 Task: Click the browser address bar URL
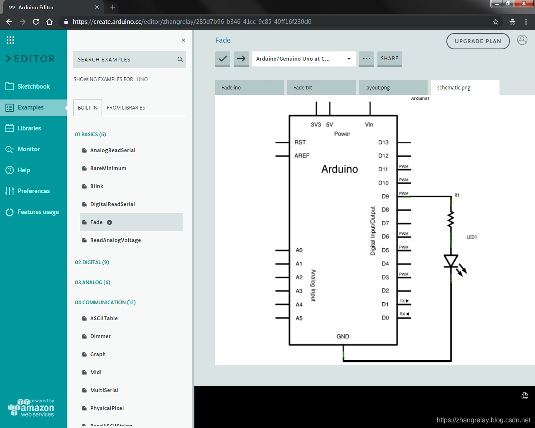click(192, 22)
